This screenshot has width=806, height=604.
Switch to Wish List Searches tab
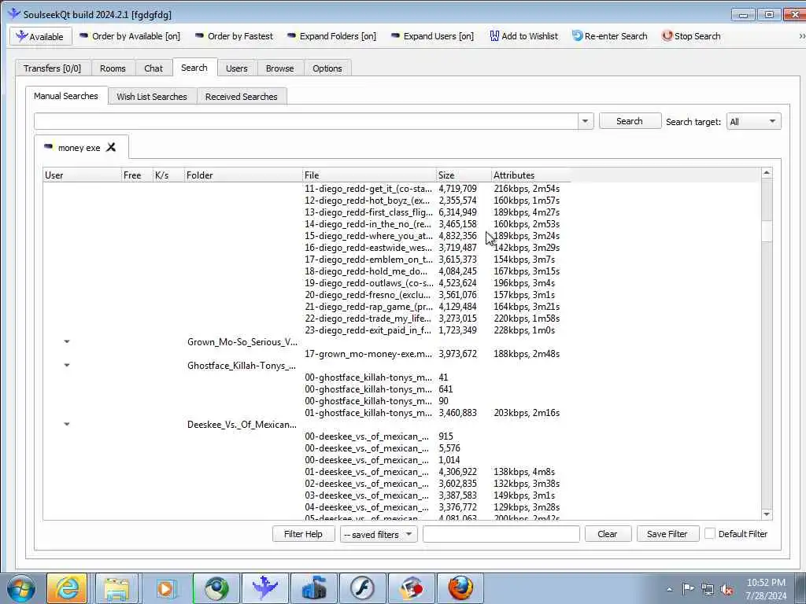tap(152, 97)
